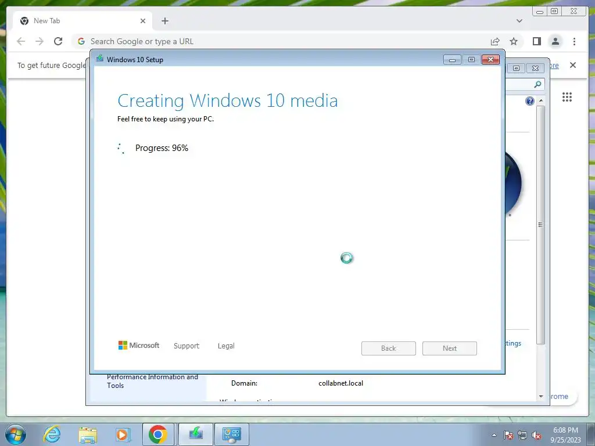
Task: Open the Chrome profile avatar
Action: point(555,41)
